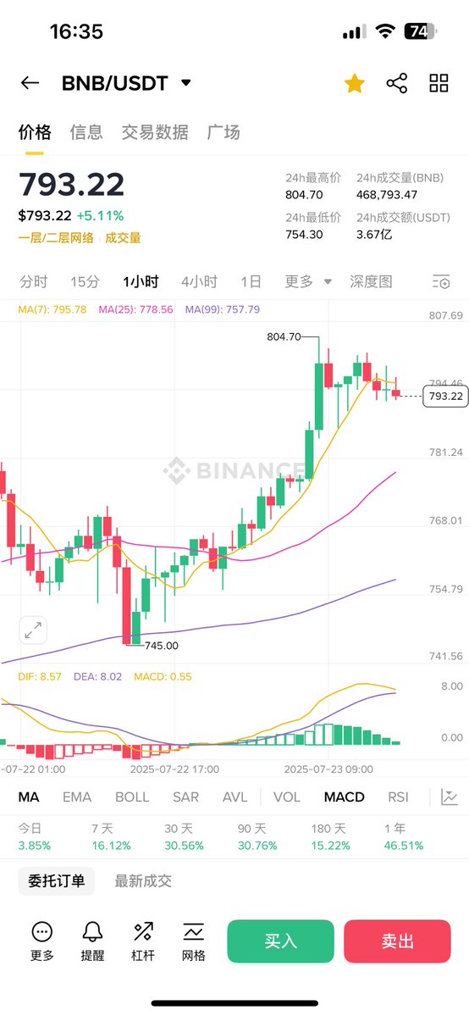The image size is (469, 1016).
Task: Tap the green 买入 buy button
Action: pyautogui.click(x=280, y=941)
